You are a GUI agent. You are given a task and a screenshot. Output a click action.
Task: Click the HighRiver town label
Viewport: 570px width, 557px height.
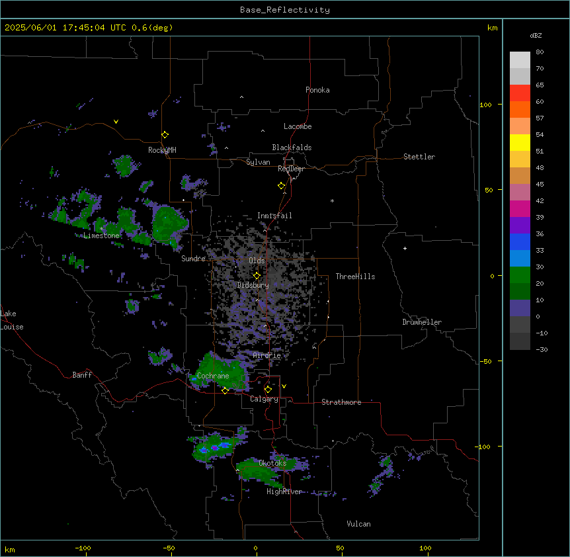284,492
